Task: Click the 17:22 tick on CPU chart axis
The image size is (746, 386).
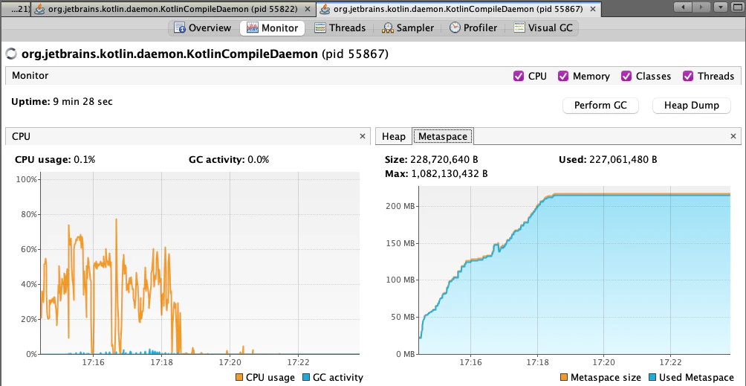Action: click(298, 362)
